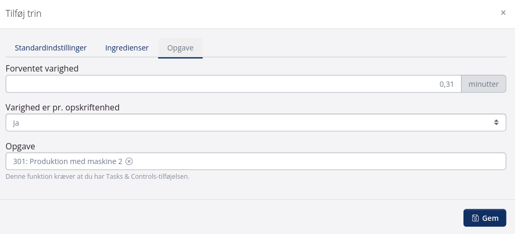Open the Varighed er pr. opskriftenhed dropdown
Viewport: 515px width, 234px height.
point(255,123)
